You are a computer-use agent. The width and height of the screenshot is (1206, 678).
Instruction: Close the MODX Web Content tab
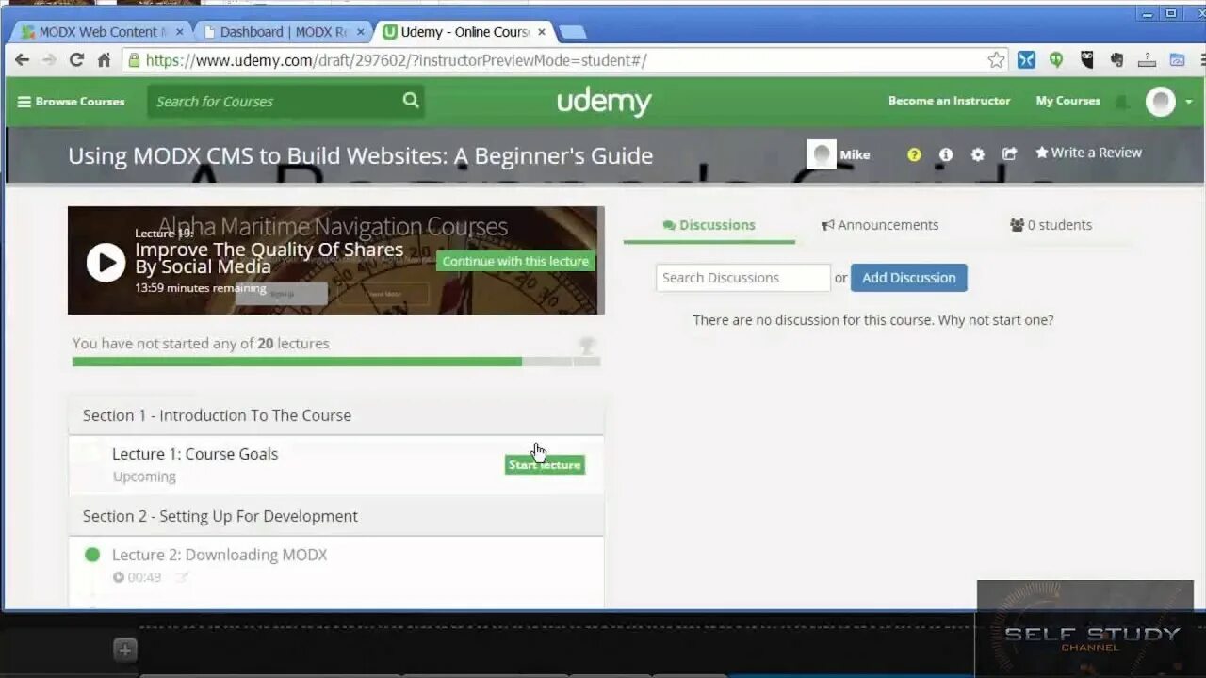click(180, 31)
